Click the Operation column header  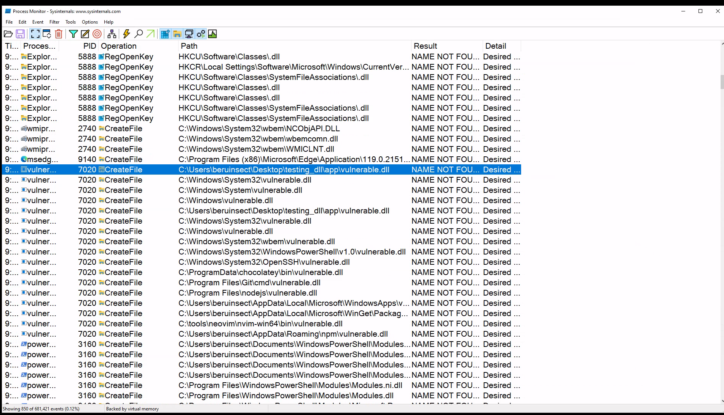pos(119,46)
